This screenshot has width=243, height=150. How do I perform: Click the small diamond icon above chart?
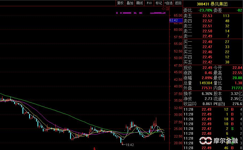point(164,9)
